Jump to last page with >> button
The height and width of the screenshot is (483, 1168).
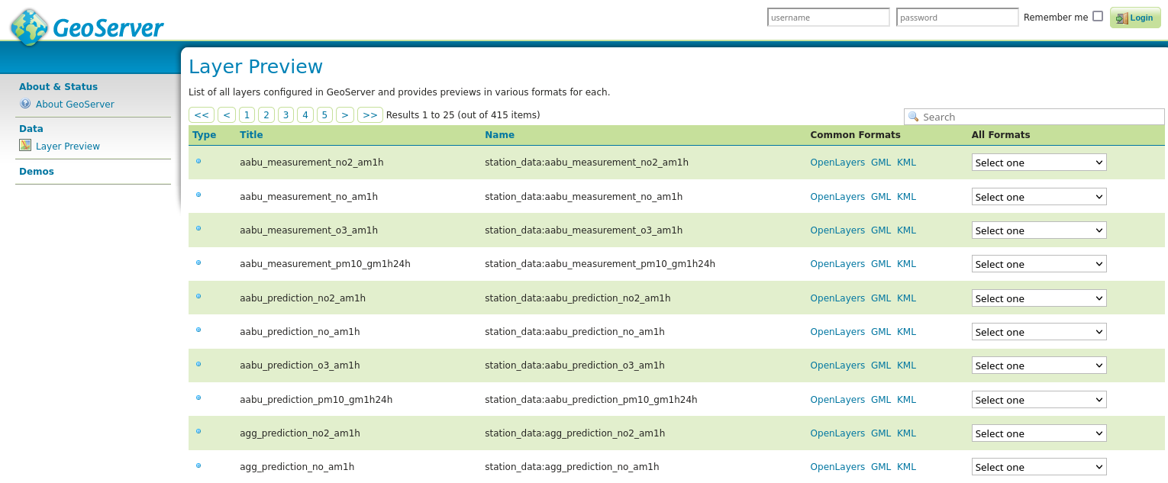click(370, 115)
